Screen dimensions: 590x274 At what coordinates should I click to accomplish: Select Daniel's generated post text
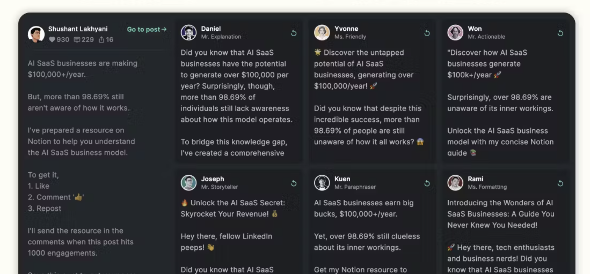[236, 103]
